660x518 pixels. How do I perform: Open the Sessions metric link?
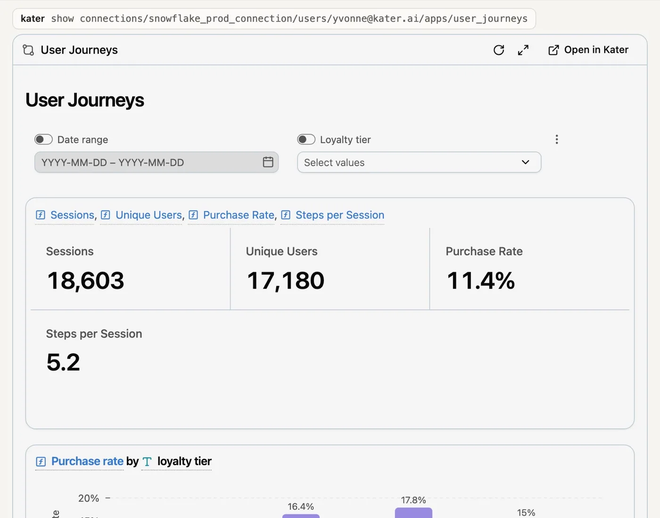tap(66, 215)
